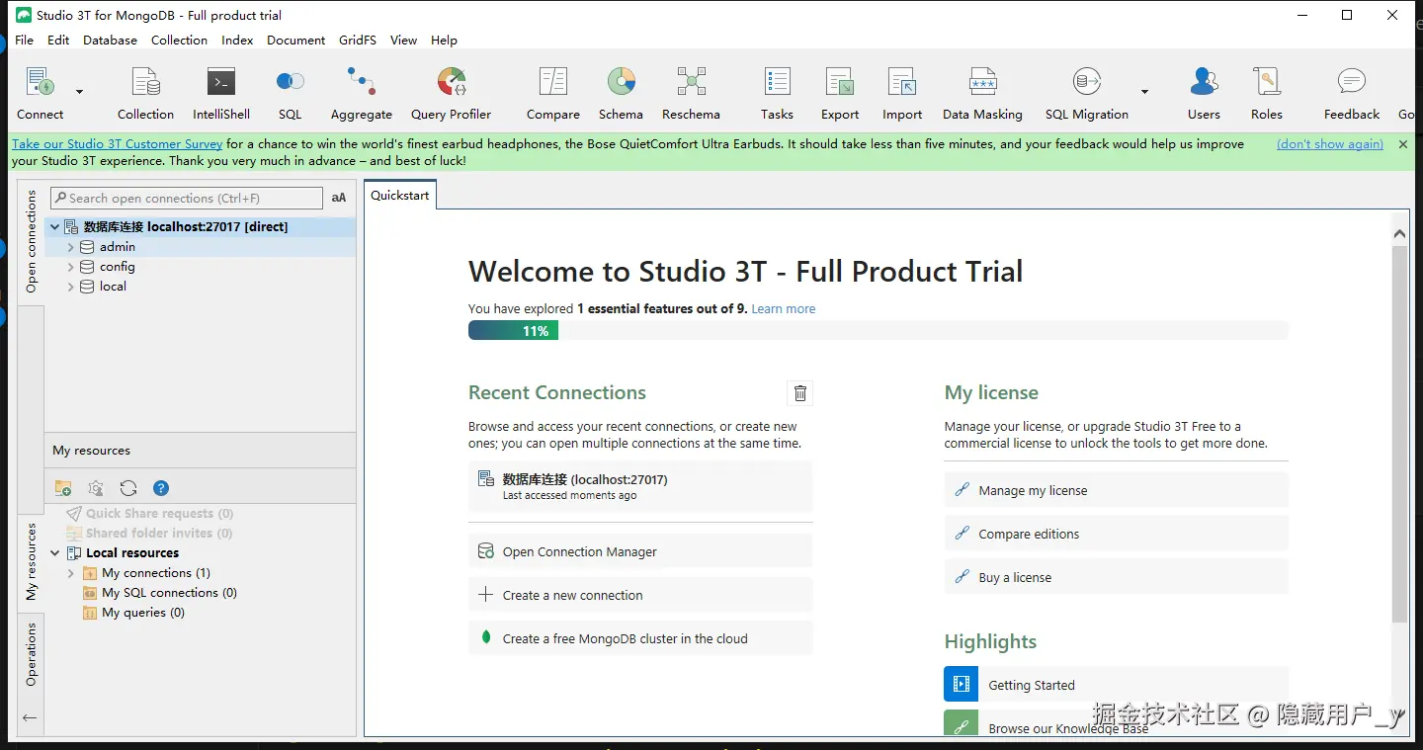Select My SQL connections (0) item
The width and height of the screenshot is (1423, 750).
(x=160, y=593)
